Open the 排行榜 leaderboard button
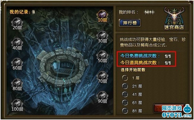This screenshot has width=194, height=120. click(x=130, y=23)
